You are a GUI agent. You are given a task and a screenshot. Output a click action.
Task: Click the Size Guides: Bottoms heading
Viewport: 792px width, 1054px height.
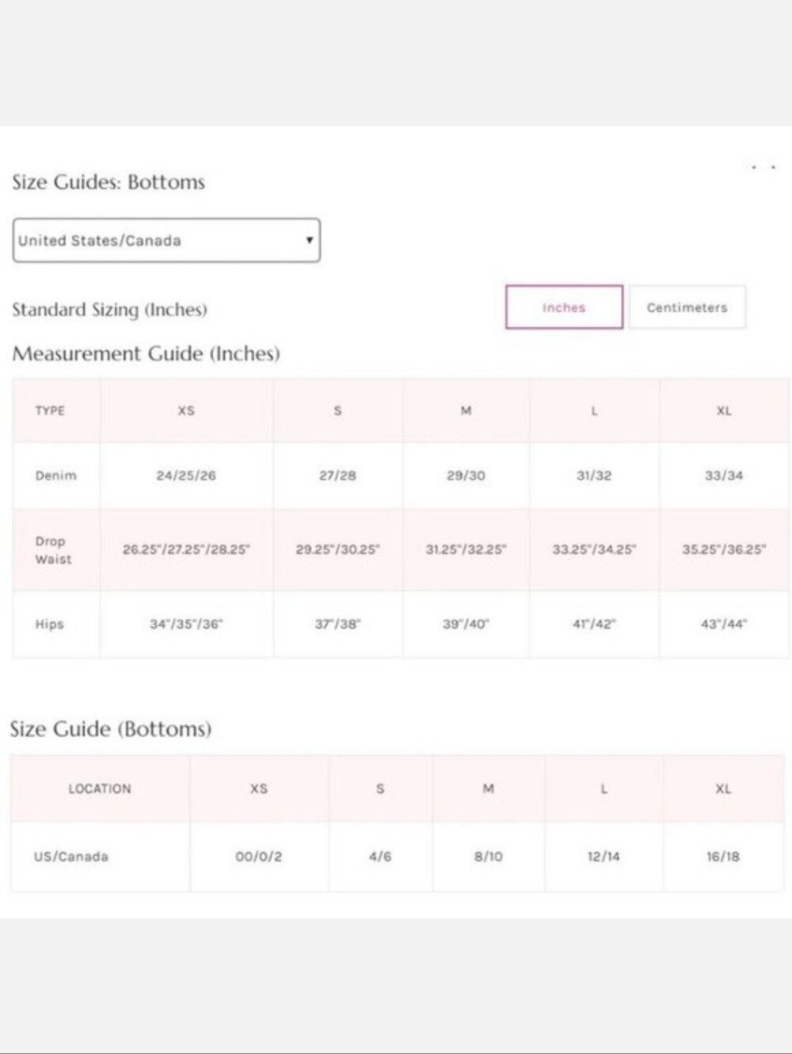tap(109, 182)
